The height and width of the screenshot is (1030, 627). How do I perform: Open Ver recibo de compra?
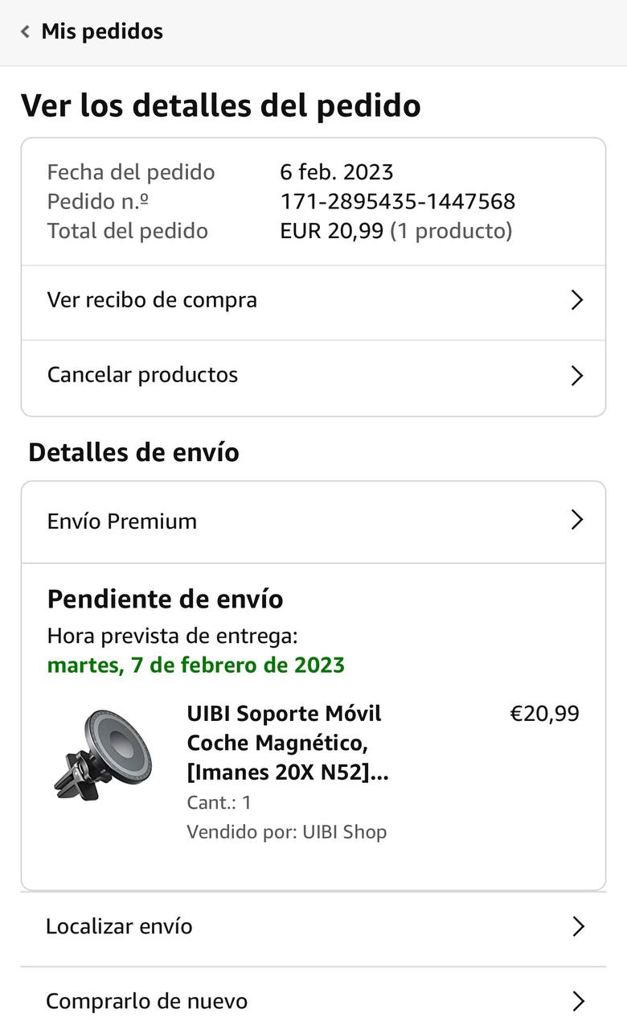click(x=153, y=300)
